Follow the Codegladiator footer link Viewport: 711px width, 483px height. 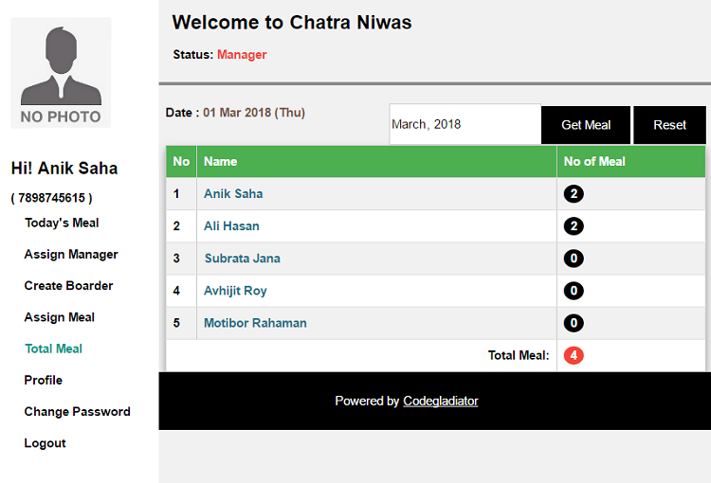(x=441, y=401)
